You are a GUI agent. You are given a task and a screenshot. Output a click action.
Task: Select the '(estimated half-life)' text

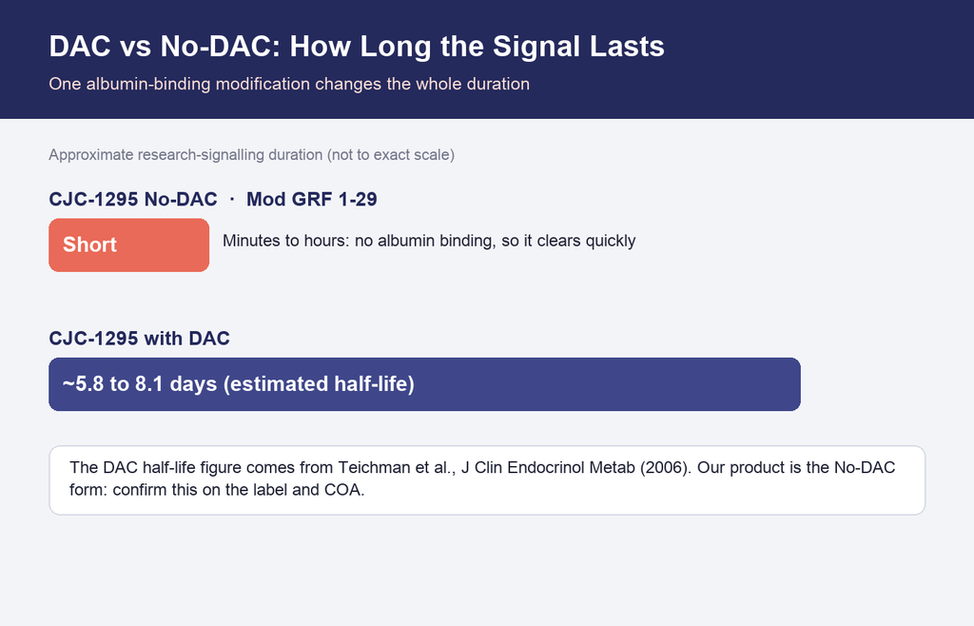pyautogui.click(x=319, y=383)
